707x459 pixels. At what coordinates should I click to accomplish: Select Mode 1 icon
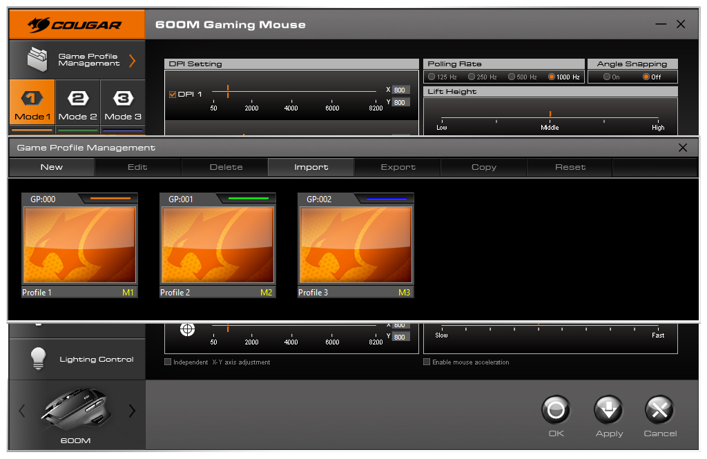pos(32,98)
